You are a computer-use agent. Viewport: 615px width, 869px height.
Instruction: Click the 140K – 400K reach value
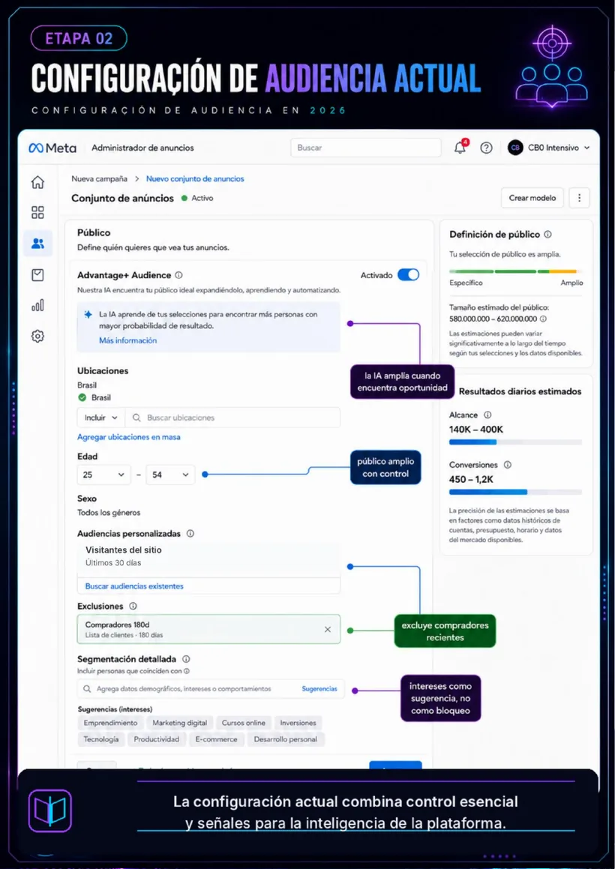click(x=475, y=430)
